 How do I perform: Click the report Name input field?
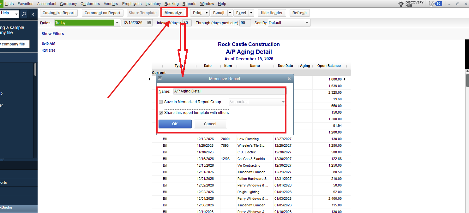(x=229, y=91)
